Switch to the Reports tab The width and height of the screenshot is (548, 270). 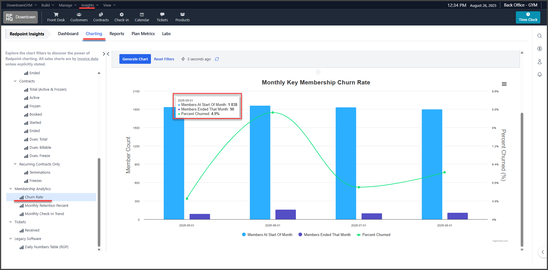pyautogui.click(x=117, y=34)
